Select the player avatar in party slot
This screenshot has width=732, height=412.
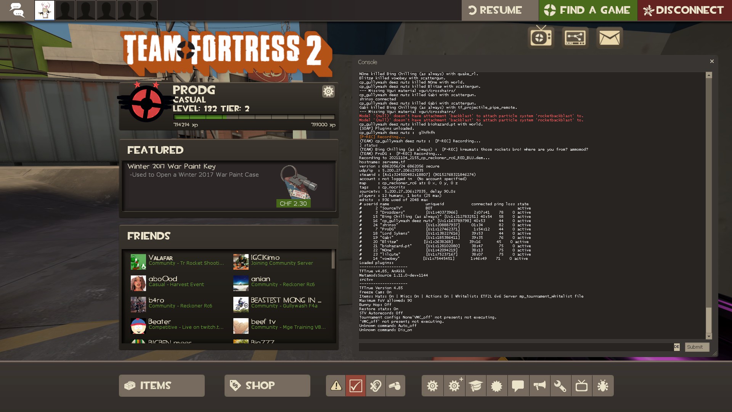45,10
